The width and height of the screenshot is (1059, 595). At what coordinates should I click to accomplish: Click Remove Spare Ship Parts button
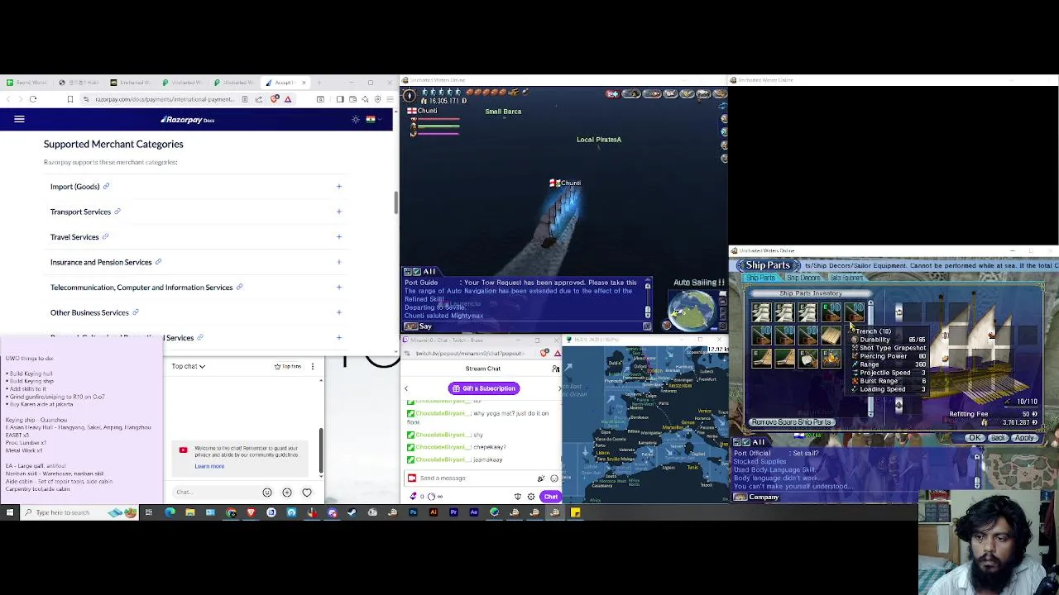coord(791,422)
